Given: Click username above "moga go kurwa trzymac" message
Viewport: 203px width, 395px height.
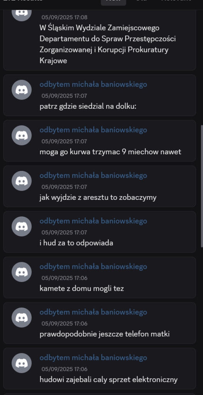Looking at the screenshot, I should click(x=93, y=130).
